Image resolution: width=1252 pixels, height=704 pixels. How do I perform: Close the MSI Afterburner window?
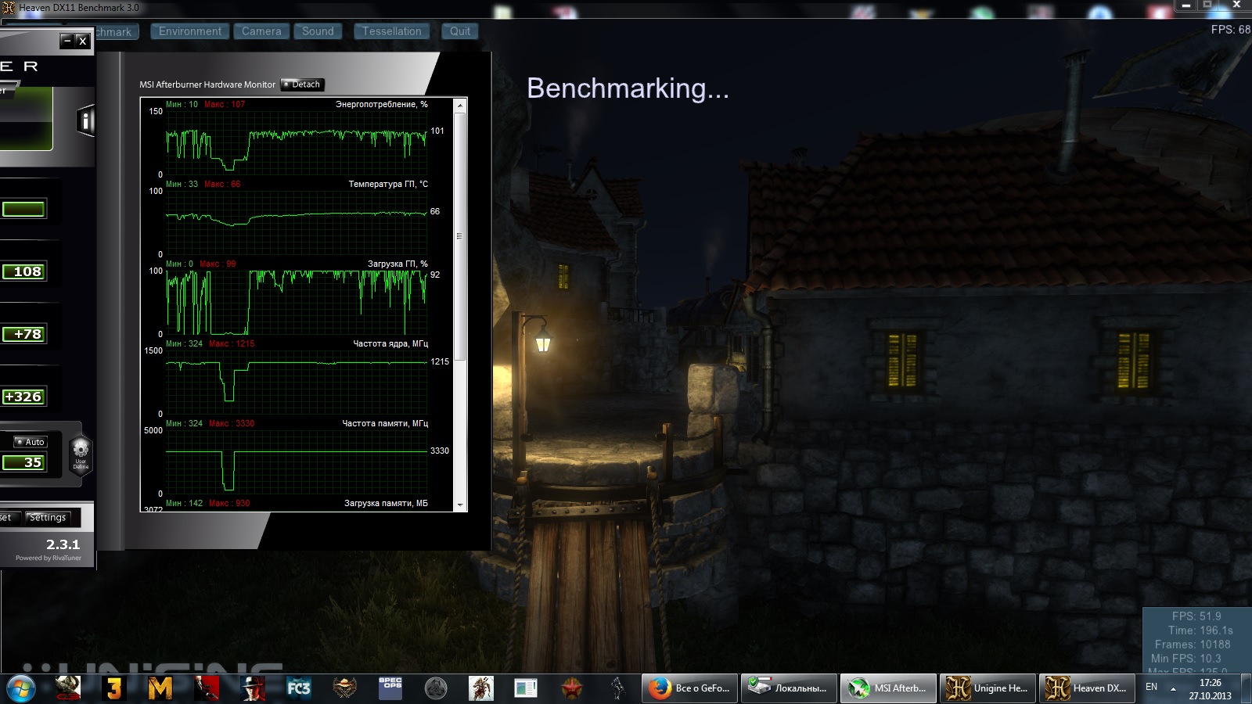pos(82,41)
